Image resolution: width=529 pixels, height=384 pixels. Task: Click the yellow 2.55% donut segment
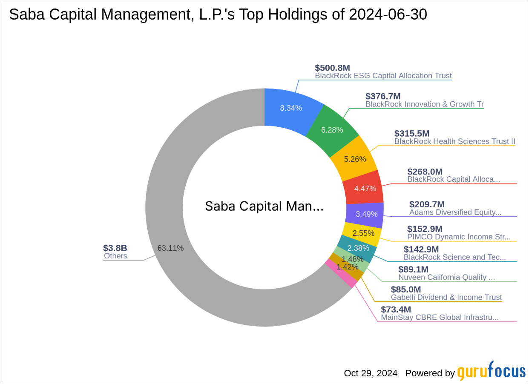point(362,233)
